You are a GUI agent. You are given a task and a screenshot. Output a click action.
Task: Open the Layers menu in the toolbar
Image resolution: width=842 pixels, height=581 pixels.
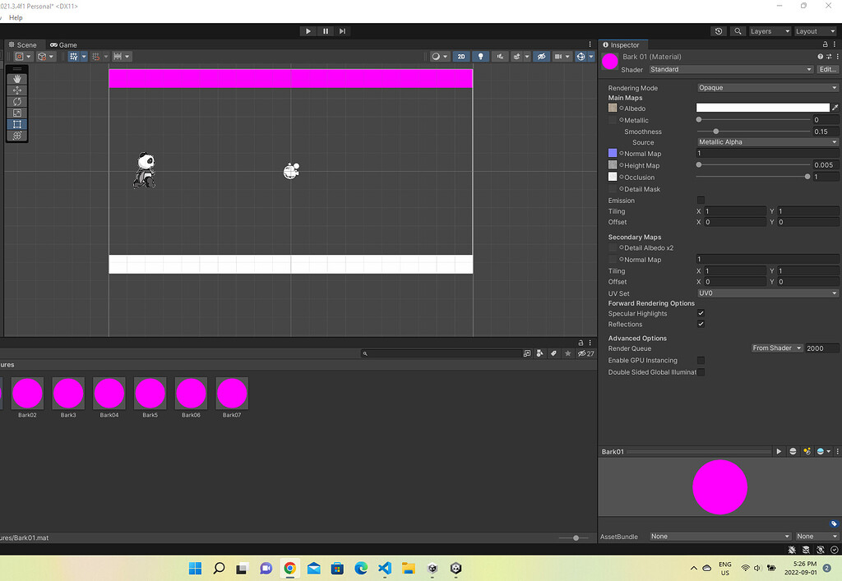pyautogui.click(x=768, y=30)
